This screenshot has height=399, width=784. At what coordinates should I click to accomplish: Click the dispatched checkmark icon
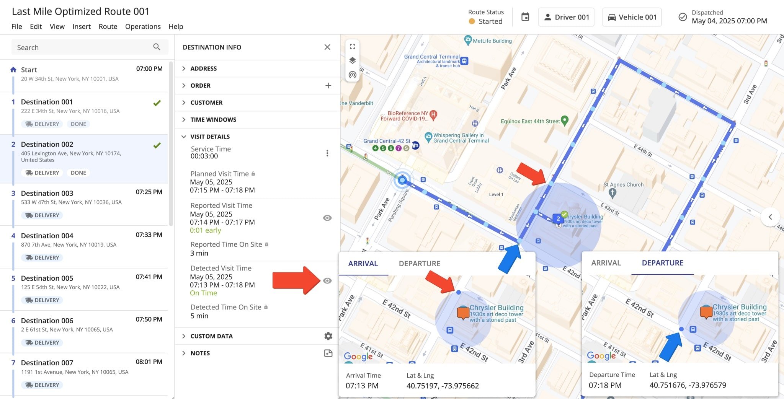[x=682, y=17]
